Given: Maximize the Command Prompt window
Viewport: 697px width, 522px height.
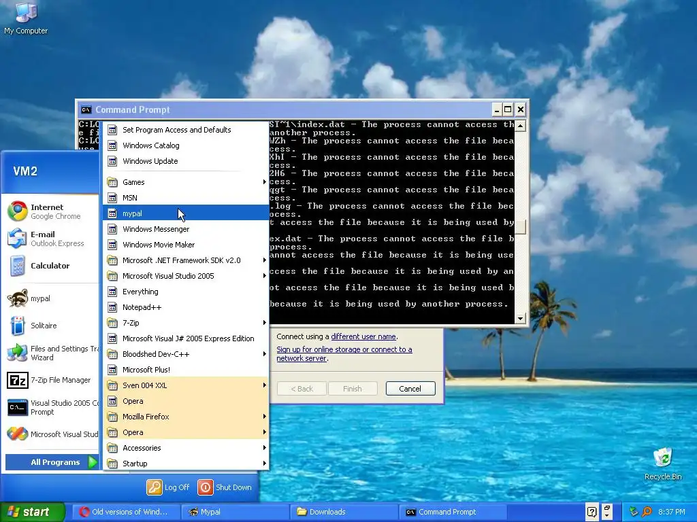Looking at the screenshot, I should pos(508,109).
